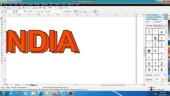The width and height of the screenshot is (170, 96).
Task: Open the Arrange menu
Action: pyautogui.click(x=30, y=5)
